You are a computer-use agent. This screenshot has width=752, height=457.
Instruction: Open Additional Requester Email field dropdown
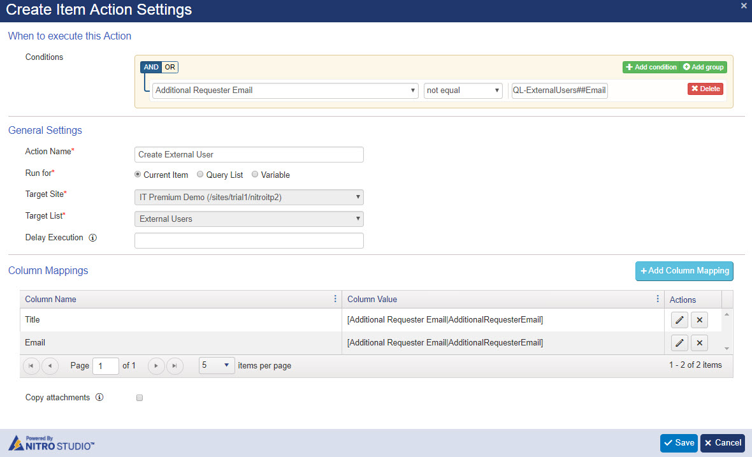(286, 91)
